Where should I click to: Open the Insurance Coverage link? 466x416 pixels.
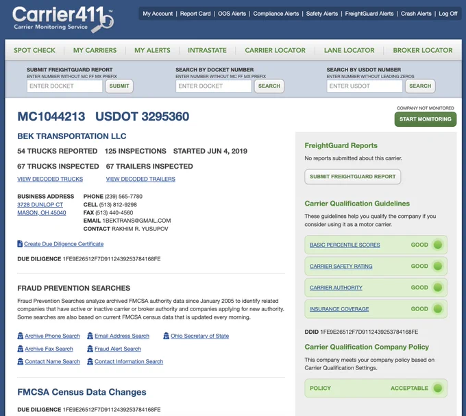339,309
